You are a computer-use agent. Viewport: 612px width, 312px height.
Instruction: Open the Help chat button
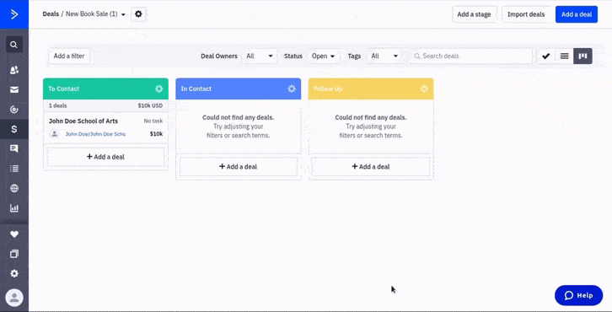click(578, 295)
